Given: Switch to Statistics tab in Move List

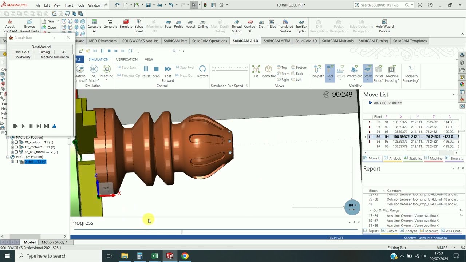Looking at the screenshot, I should click(412, 158).
